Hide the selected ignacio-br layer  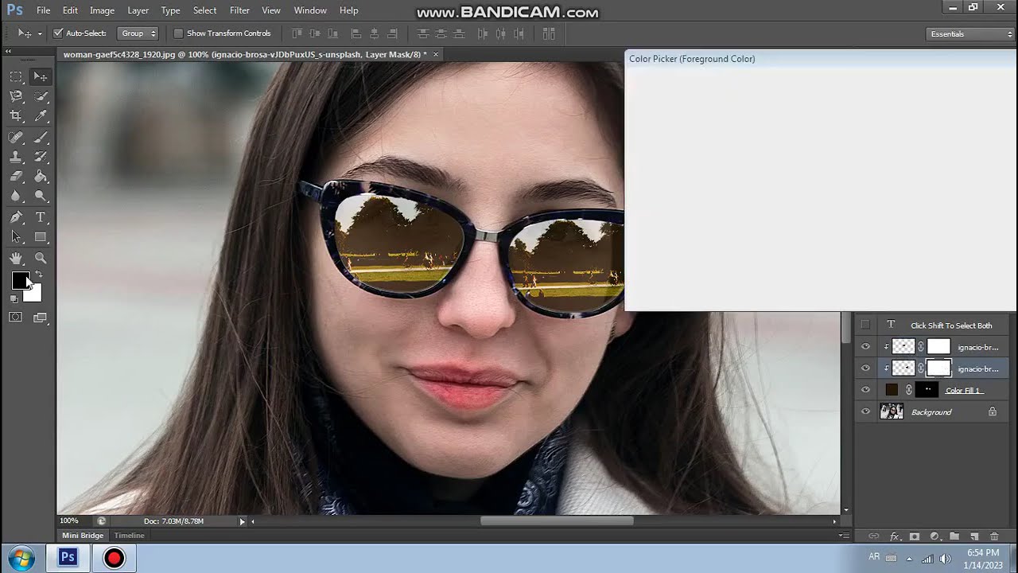click(x=865, y=368)
